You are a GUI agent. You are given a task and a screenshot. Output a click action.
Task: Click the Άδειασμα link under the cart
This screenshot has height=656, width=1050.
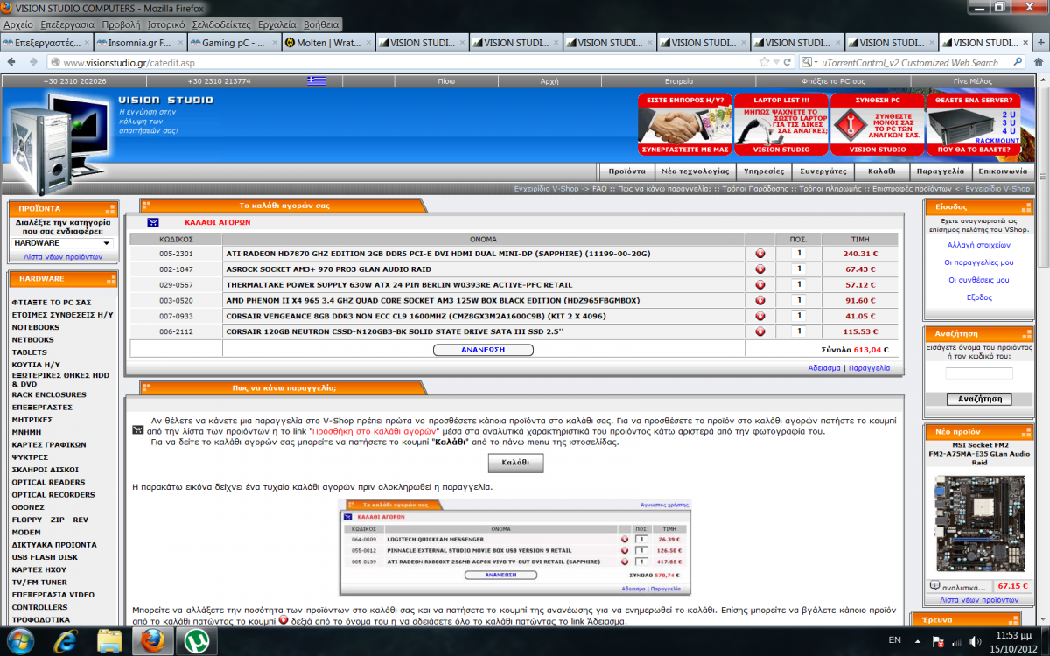(x=824, y=368)
